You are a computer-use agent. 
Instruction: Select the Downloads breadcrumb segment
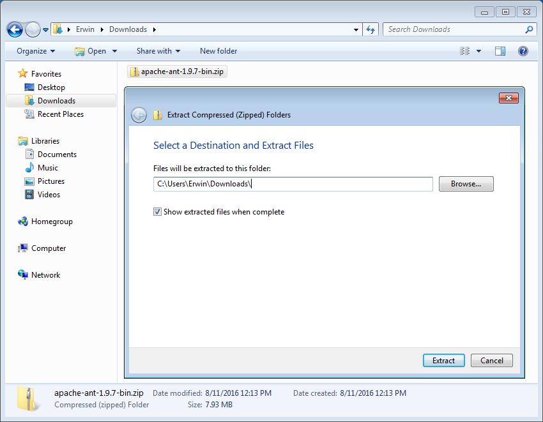(128, 29)
